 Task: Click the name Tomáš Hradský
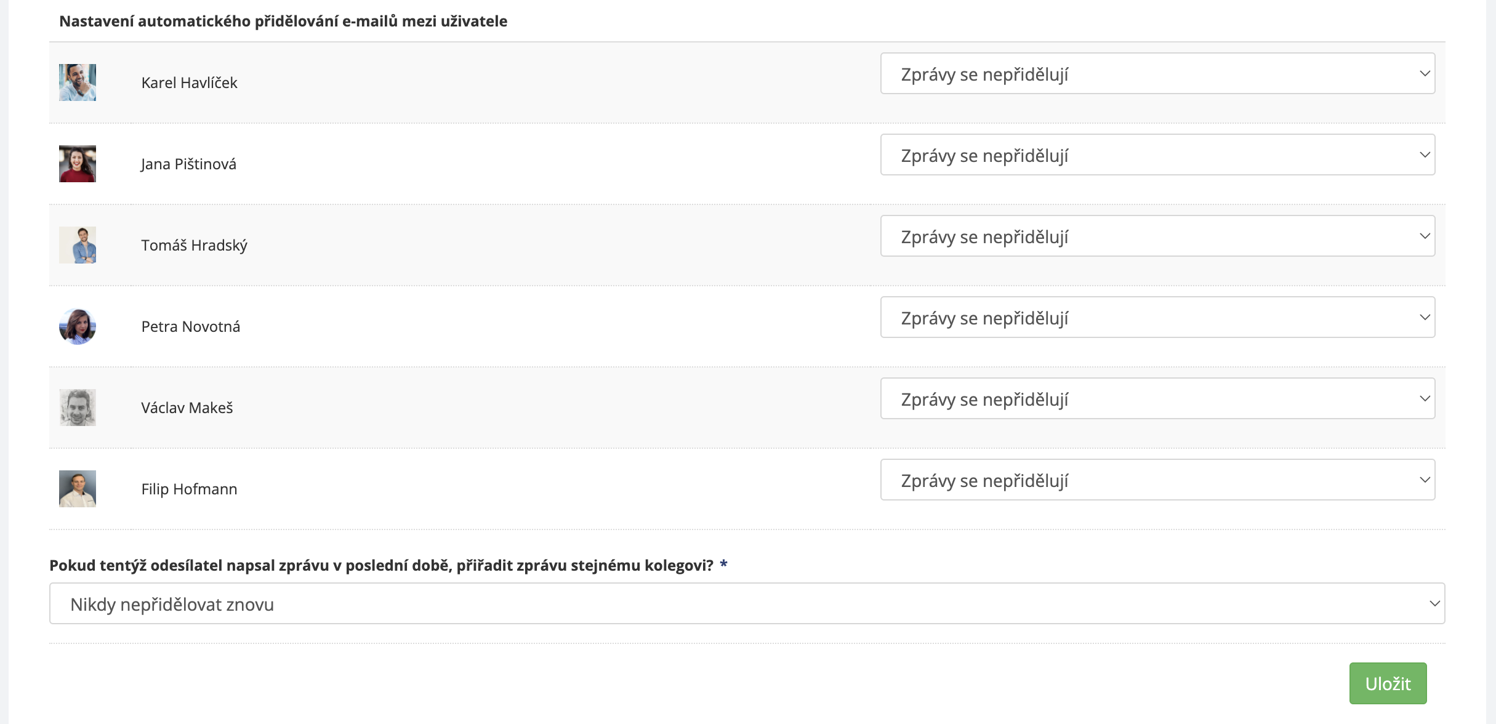[194, 245]
